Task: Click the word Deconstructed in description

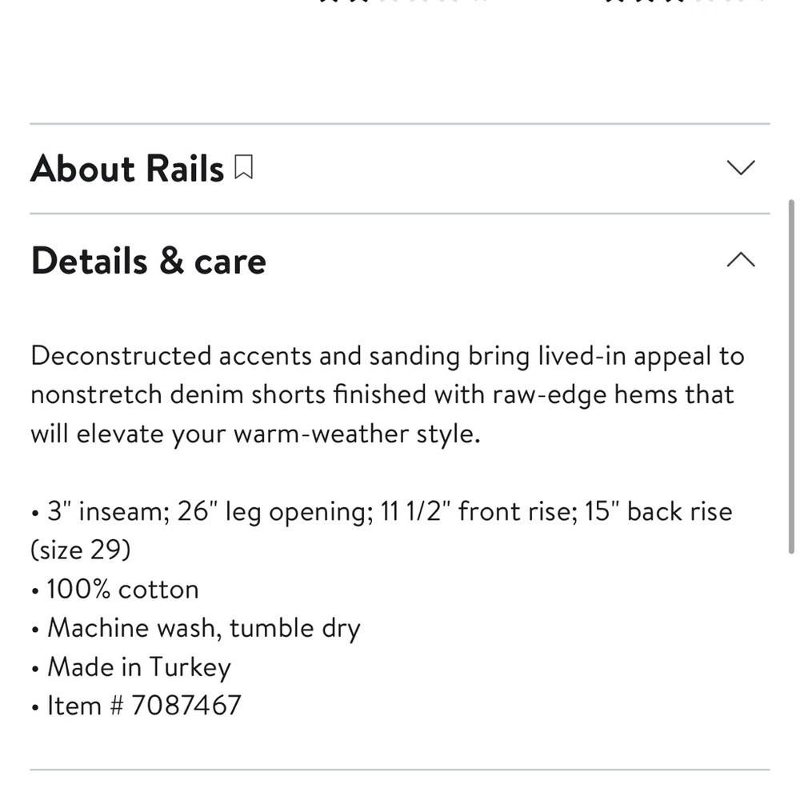Action: [x=121, y=356]
